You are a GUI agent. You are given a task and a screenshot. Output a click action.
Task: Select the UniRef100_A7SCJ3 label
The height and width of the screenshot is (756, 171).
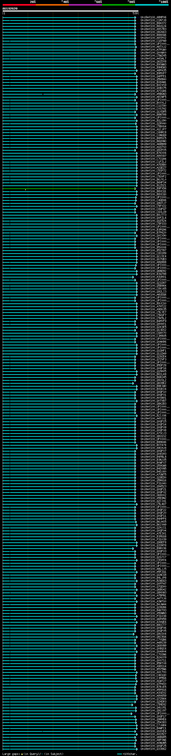(x=153, y=433)
